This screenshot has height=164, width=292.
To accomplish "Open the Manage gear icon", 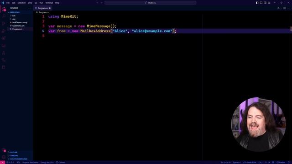I will click(x=4, y=157).
